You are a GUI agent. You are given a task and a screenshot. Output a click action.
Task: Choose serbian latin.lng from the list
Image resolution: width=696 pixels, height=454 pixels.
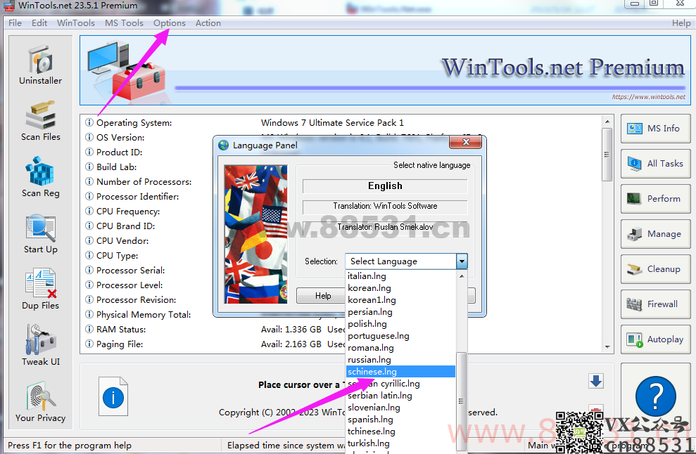click(401, 396)
